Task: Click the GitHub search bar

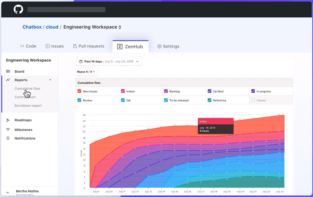Action: click(66, 10)
